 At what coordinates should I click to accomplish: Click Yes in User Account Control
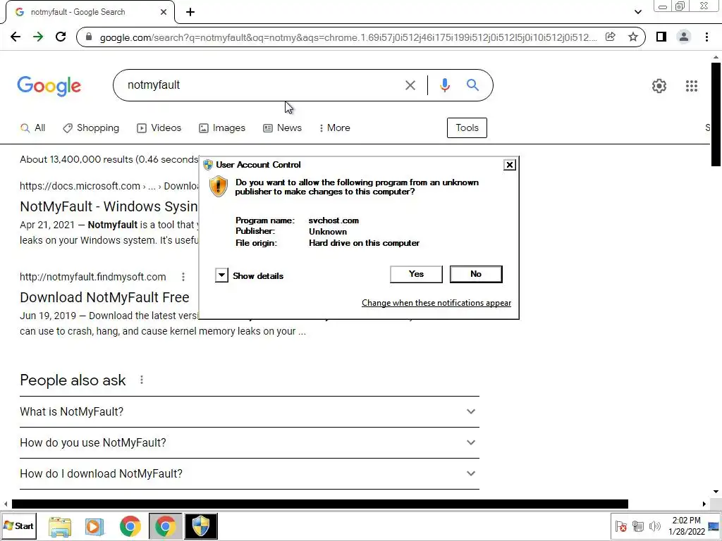[x=416, y=274]
